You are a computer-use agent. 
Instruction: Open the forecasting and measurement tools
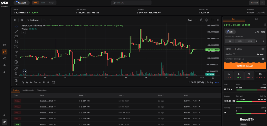(16, 47)
